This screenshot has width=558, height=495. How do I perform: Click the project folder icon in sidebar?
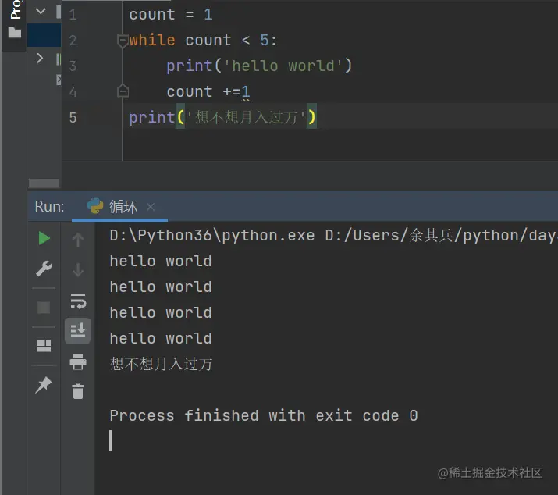tap(15, 33)
